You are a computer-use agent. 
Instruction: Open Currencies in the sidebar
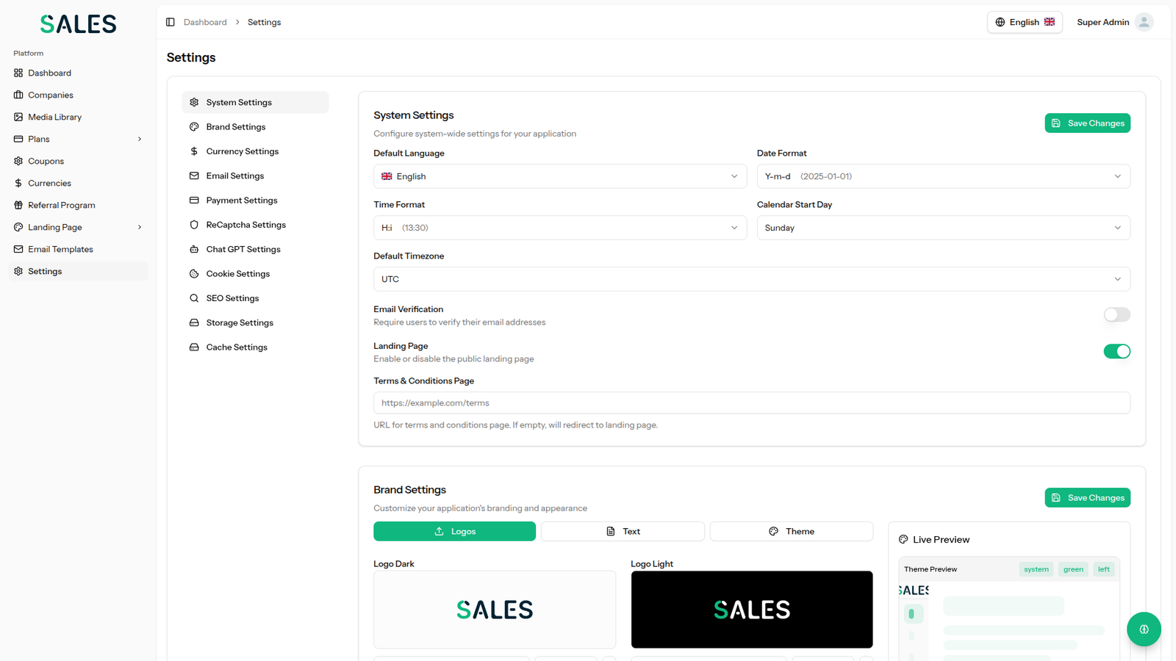click(49, 183)
